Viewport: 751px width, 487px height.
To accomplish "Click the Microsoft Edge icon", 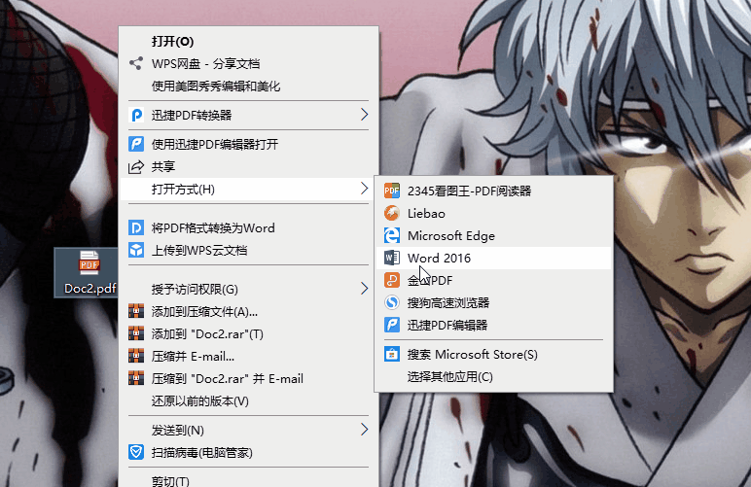I will click(x=392, y=235).
